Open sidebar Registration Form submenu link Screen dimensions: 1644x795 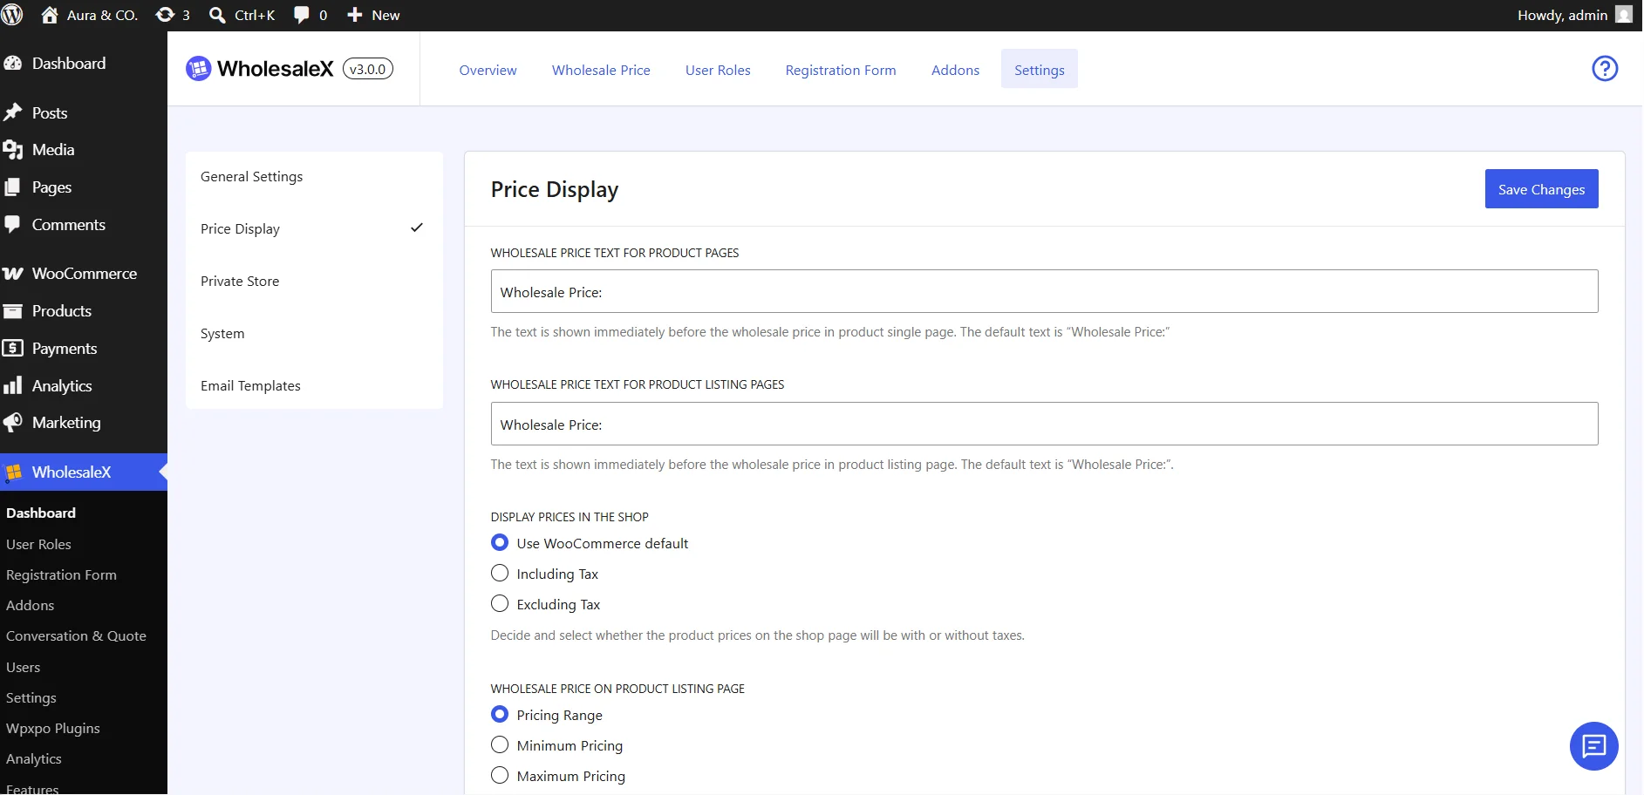point(61,574)
